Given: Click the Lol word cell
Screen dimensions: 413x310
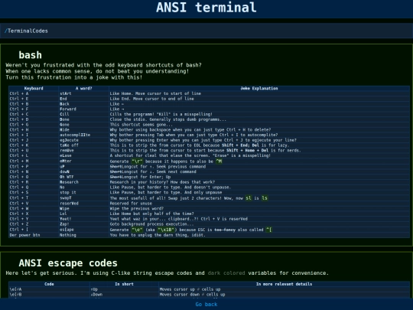Looking at the screenshot, I should [84, 214].
